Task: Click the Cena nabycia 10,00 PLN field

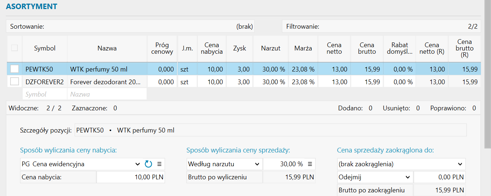Action: pos(131,177)
